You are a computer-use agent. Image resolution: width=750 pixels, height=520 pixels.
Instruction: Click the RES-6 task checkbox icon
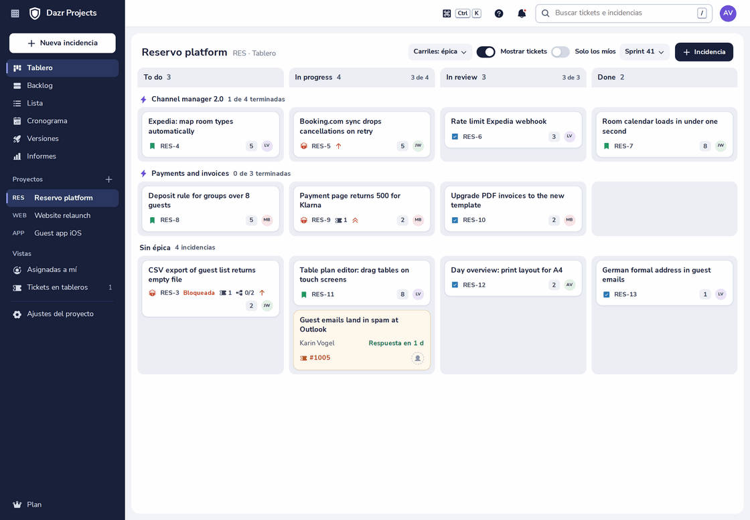(455, 136)
